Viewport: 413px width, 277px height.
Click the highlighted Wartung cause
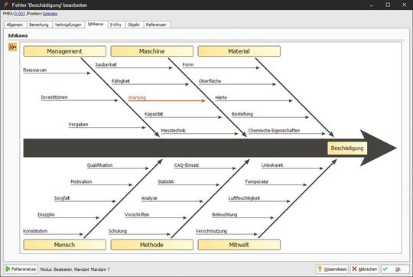tap(137, 97)
